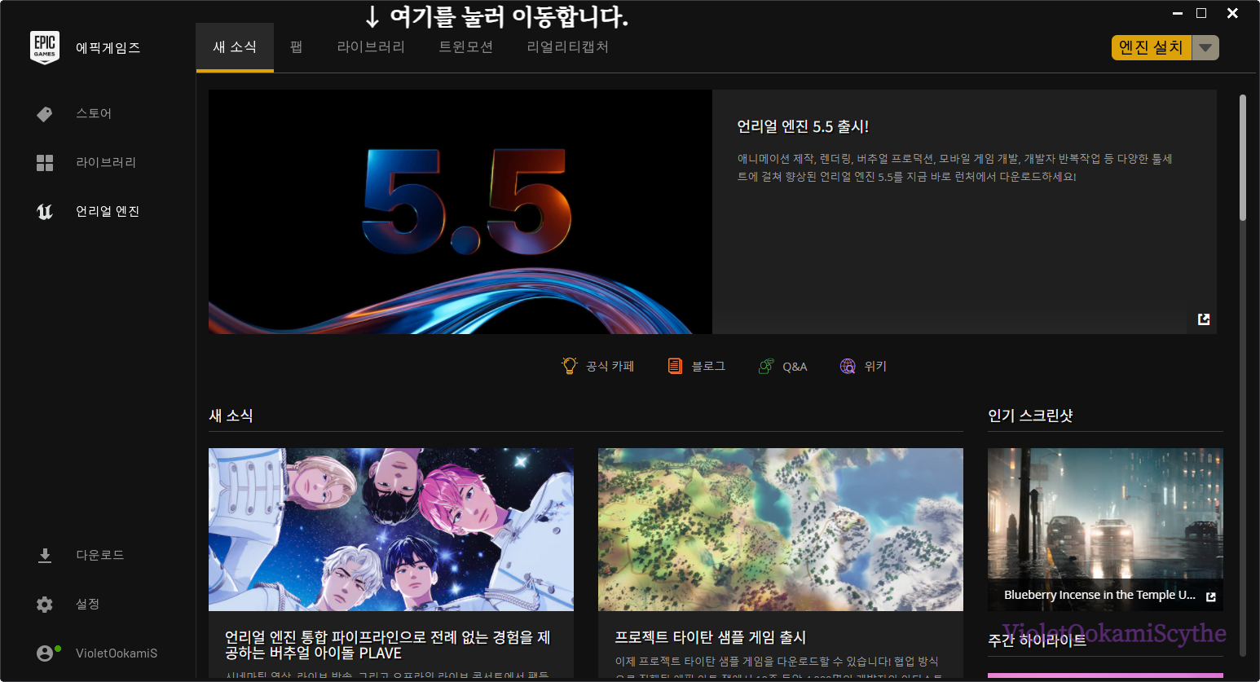
Task: Click the 5.5 announcement description paragraph
Action: point(954,168)
